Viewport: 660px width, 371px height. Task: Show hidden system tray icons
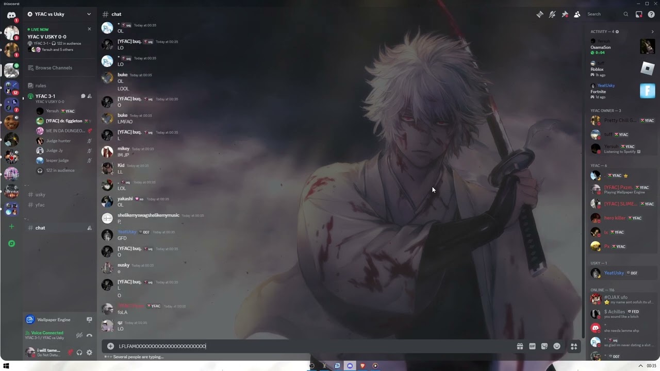(641, 366)
